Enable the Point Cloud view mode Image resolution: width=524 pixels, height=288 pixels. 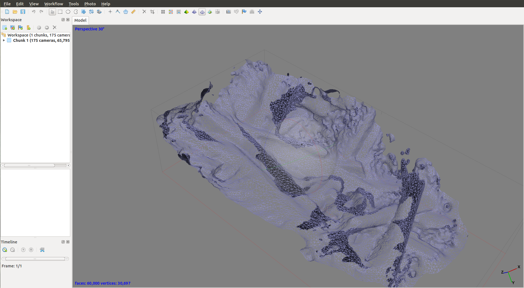(163, 12)
